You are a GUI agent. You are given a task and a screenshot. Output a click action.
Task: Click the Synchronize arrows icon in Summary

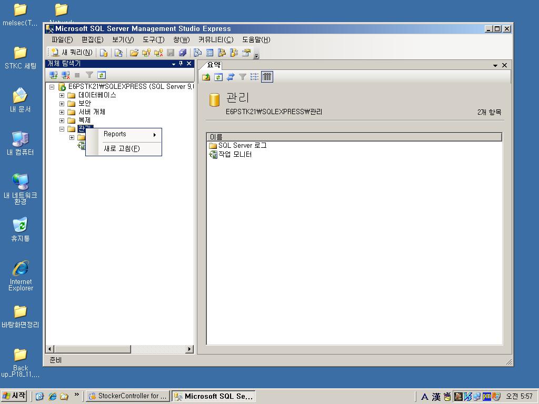pos(231,77)
